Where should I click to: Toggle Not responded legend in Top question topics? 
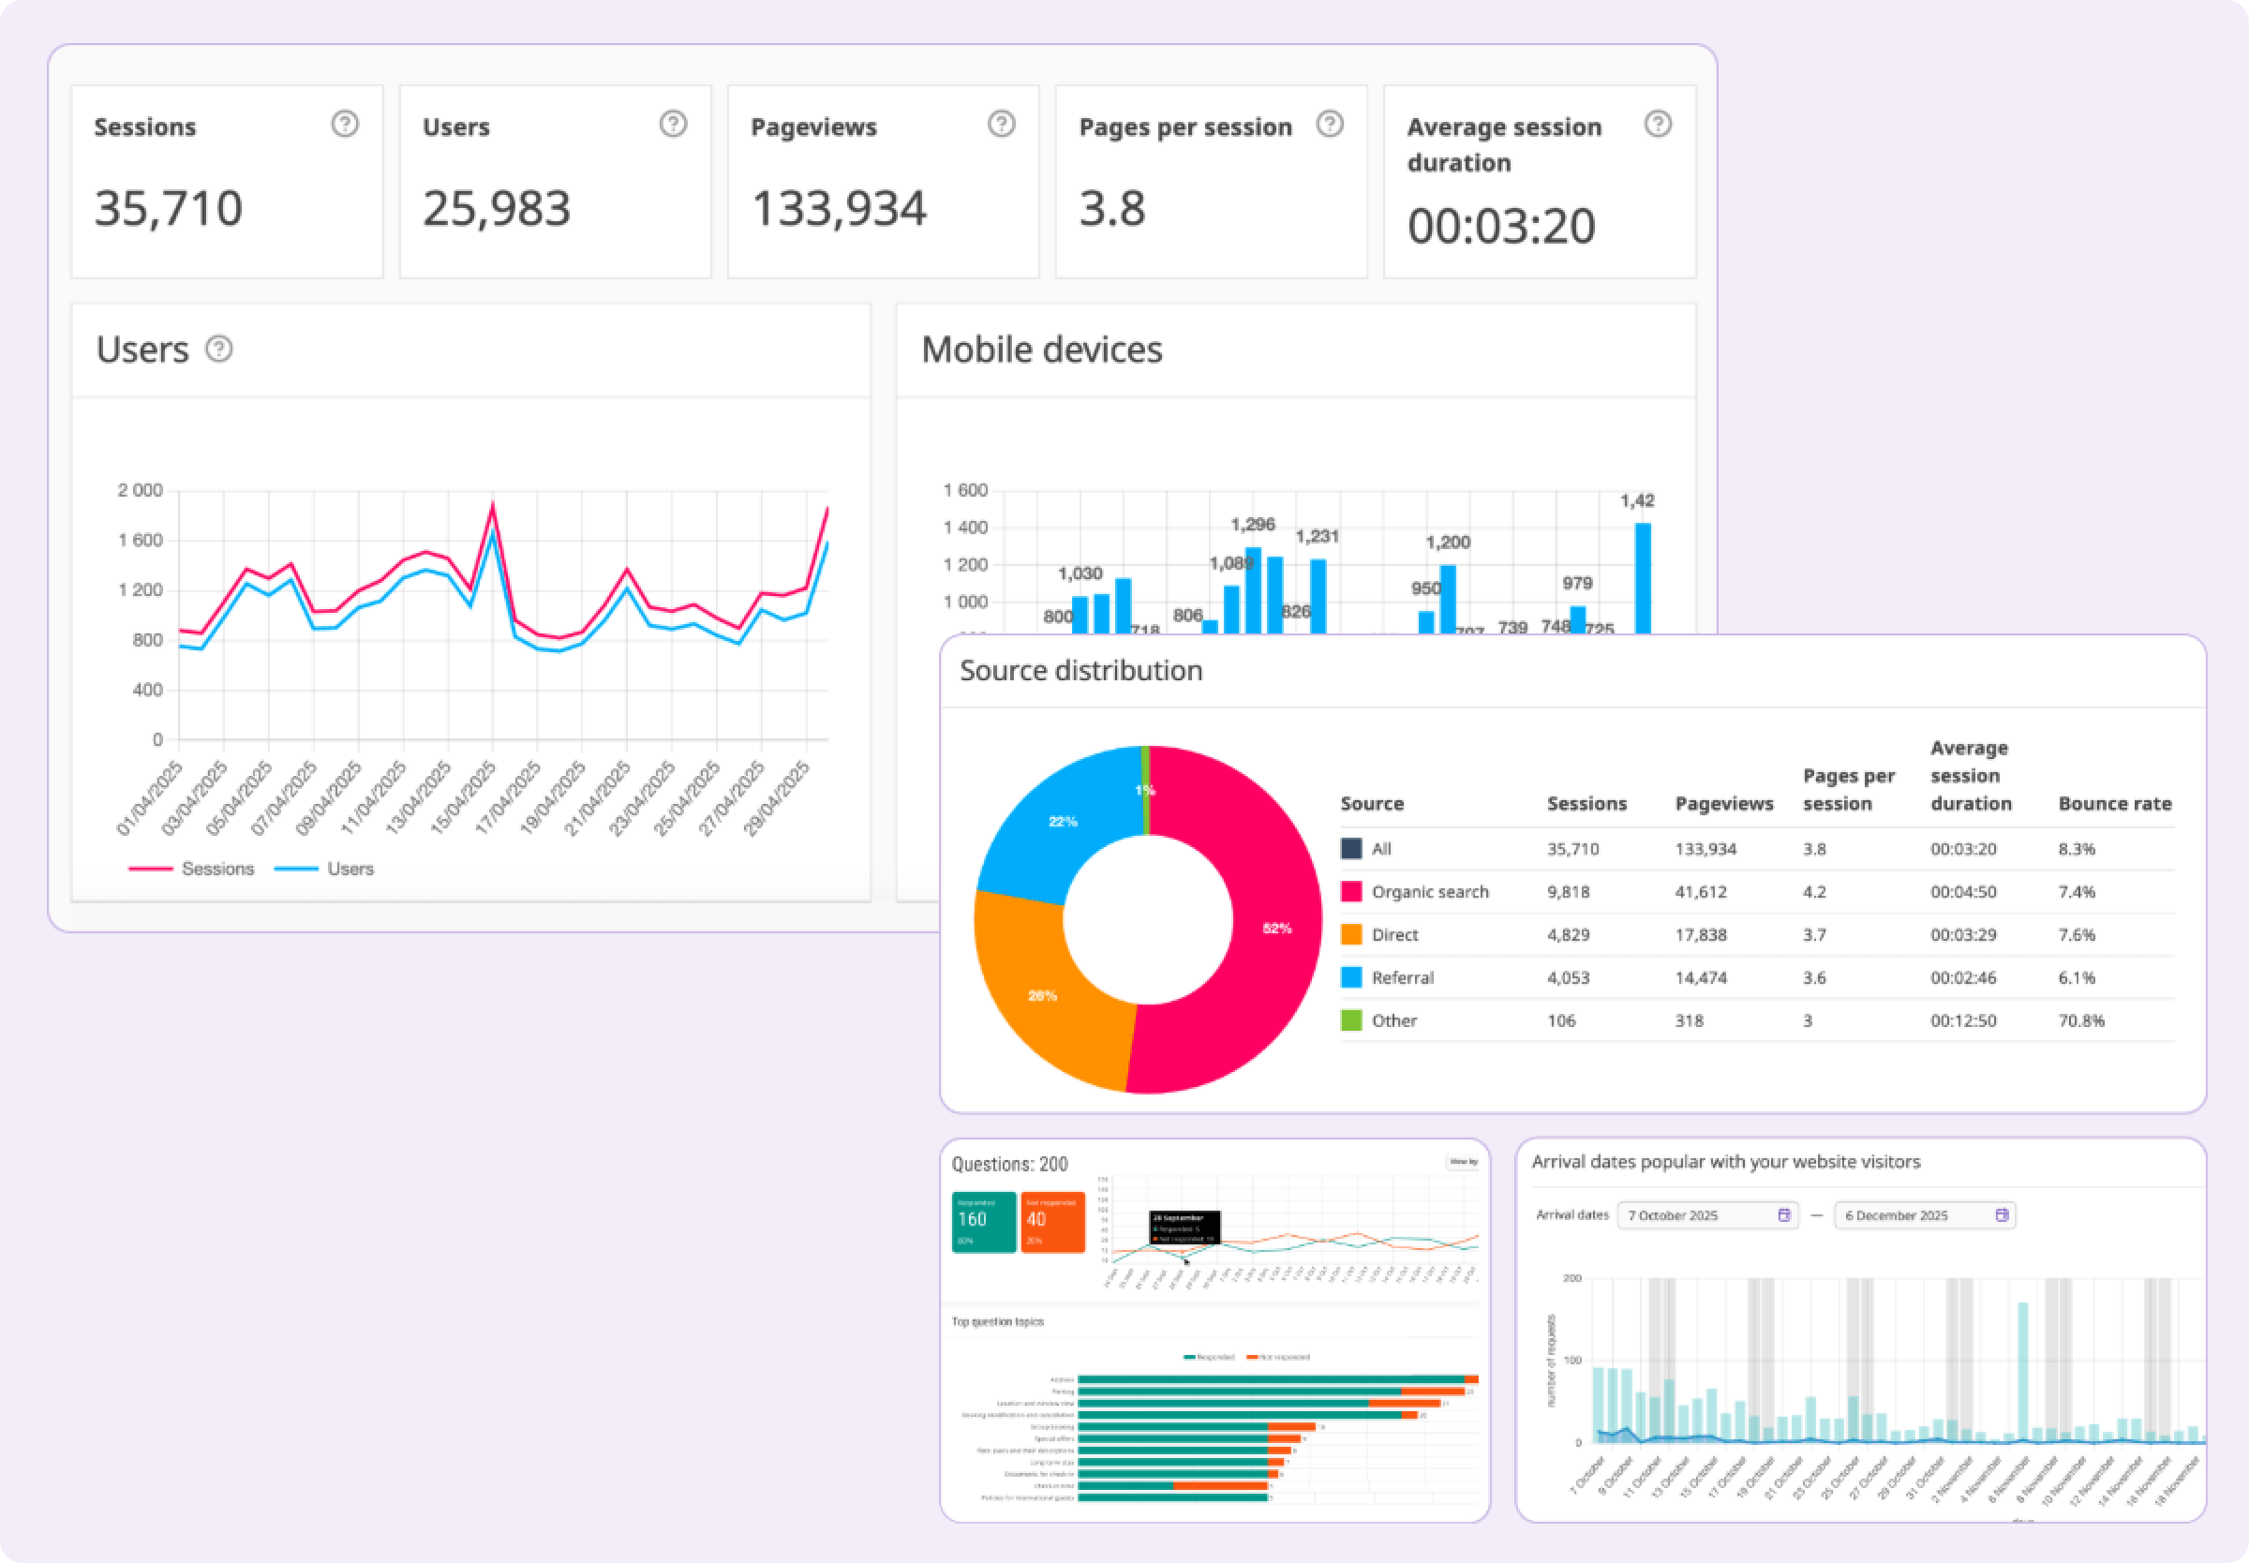coord(1278,1358)
